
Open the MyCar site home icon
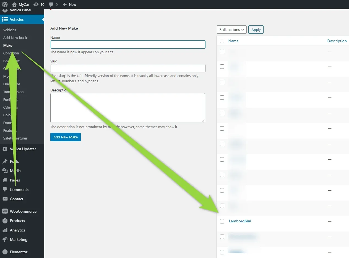14,4
